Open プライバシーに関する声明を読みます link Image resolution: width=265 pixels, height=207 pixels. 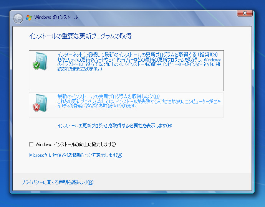58,182
